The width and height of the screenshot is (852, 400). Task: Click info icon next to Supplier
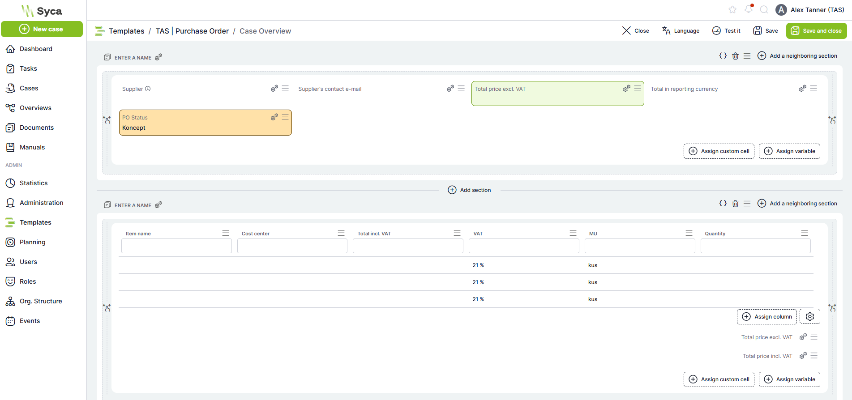[x=148, y=89]
